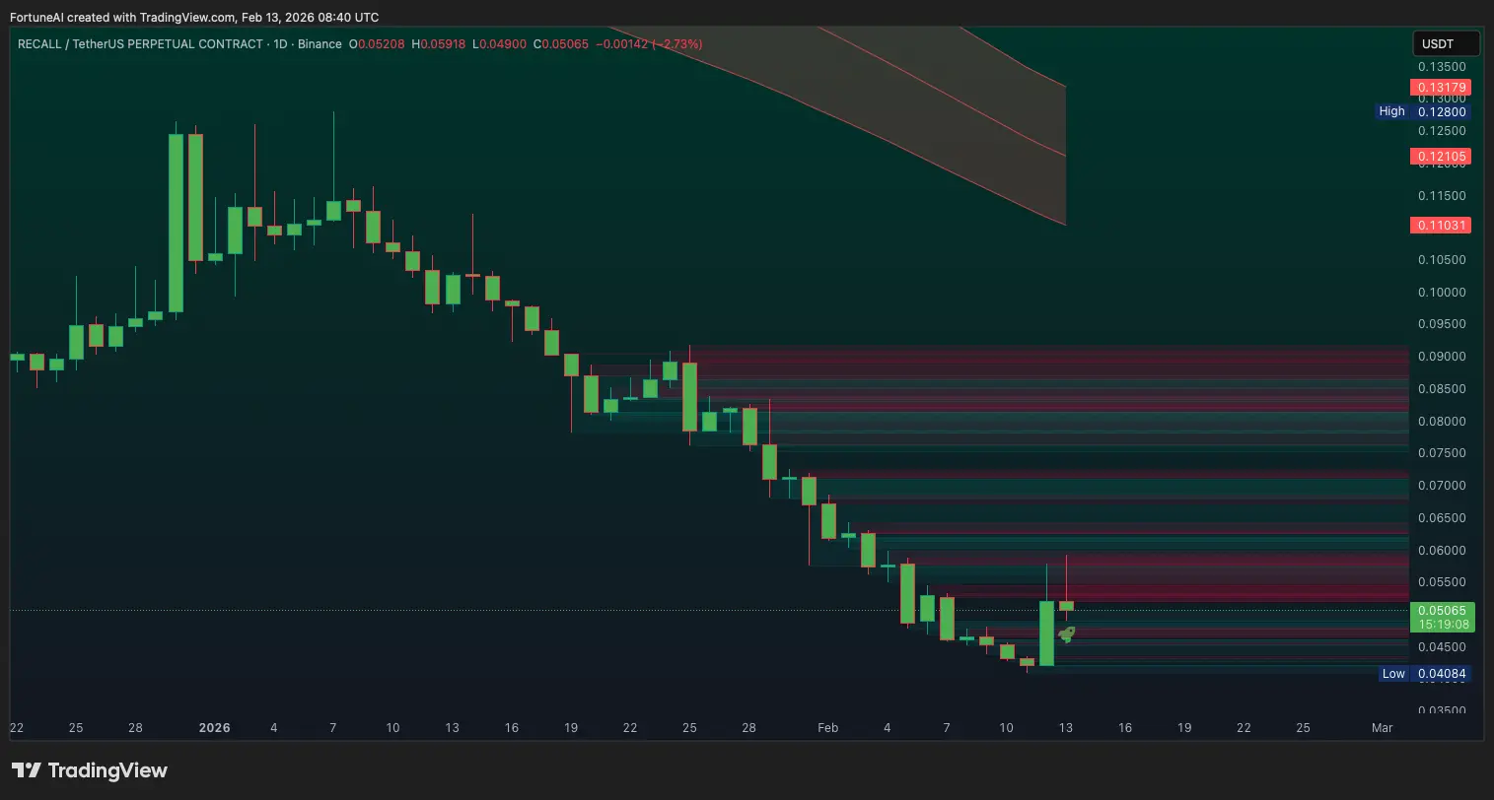This screenshot has width=1494, height=800.
Task: Select the red 0.12105 price label
Action: [x=1441, y=157]
